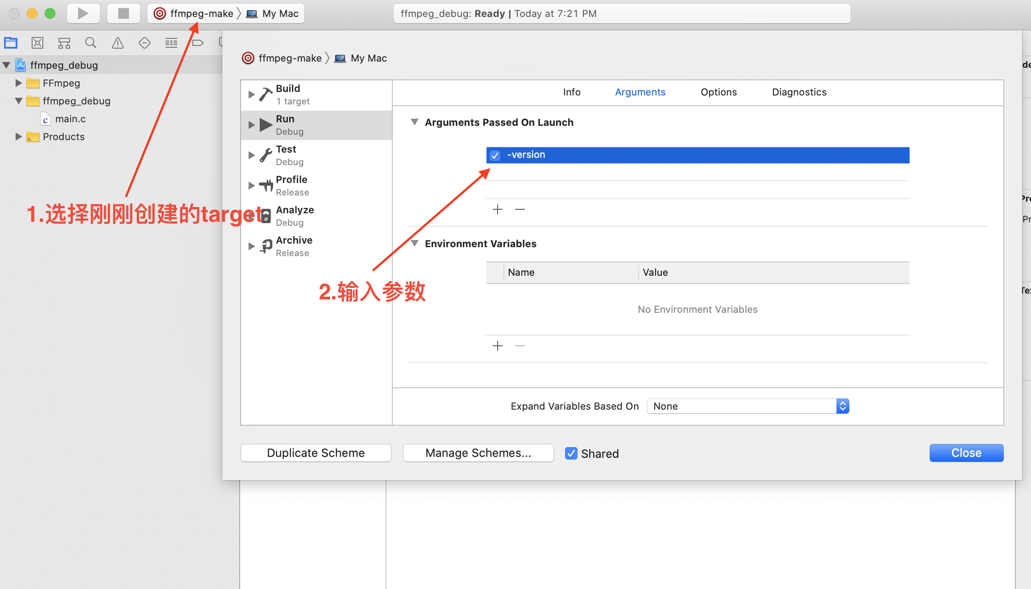Open the Test navigator diamond icon
The height and width of the screenshot is (589, 1031).
point(145,43)
